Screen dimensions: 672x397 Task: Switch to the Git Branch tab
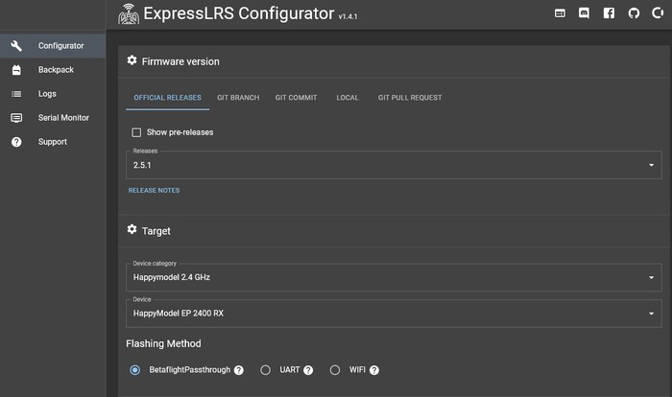pos(238,98)
